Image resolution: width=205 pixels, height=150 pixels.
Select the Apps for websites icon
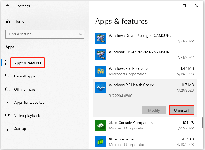[x=7, y=102]
